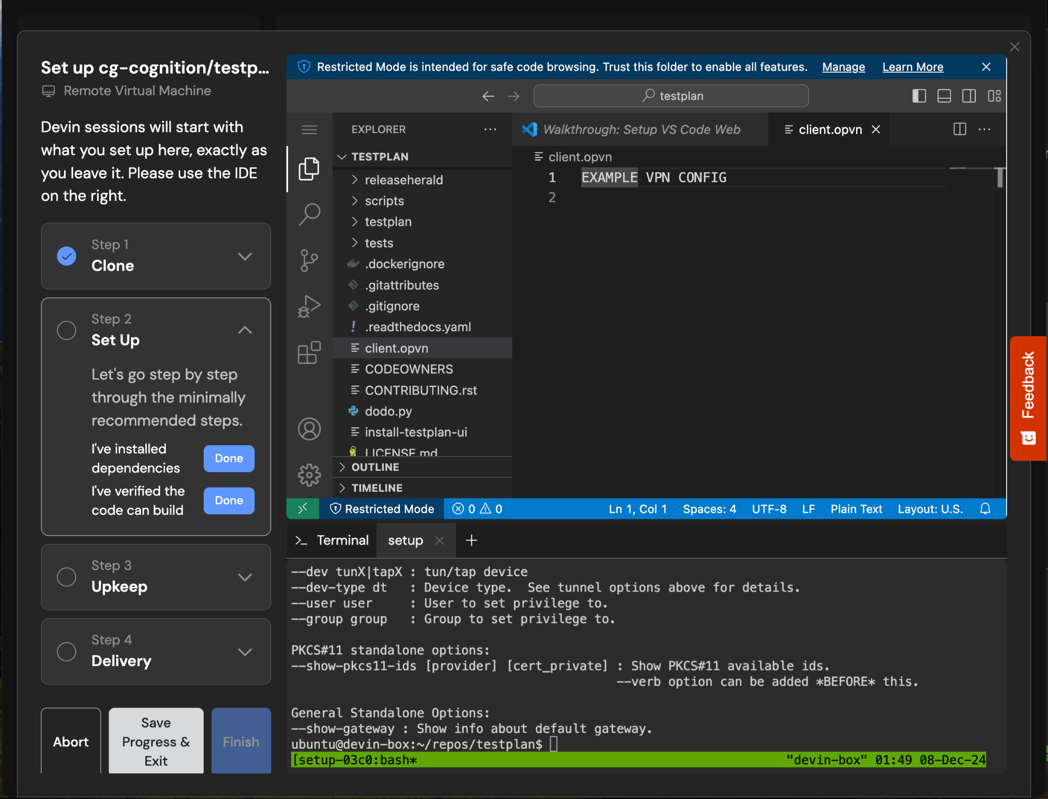Click Done for installed dependencies
This screenshot has height=799, width=1048.
point(229,458)
